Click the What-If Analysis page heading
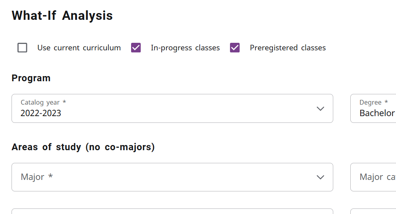396x214 pixels. point(62,16)
